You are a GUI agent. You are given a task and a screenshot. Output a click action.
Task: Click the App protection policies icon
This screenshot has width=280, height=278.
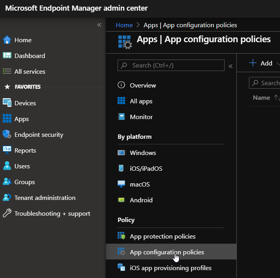[122, 236]
